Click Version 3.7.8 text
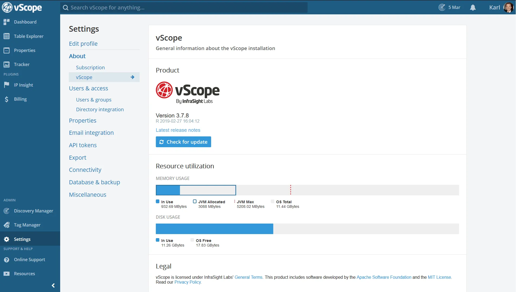The height and width of the screenshot is (292, 516). coord(172,116)
